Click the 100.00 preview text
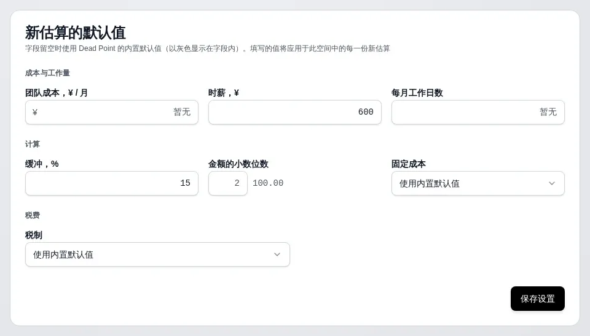The width and height of the screenshot is (590, 336). (x=268, y=183)
